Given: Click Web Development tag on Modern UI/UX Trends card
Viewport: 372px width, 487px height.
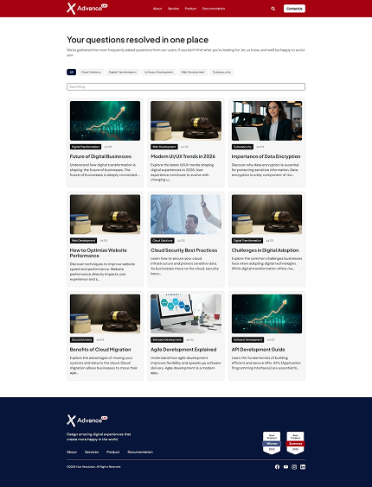Looking at the screenshot, I should click(x=164, y=147).
